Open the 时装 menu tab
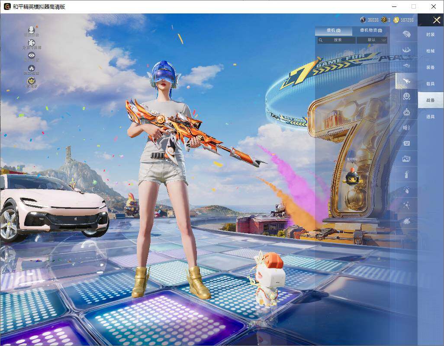The height and width of the screenshot is (346, 444). [431, 35]
